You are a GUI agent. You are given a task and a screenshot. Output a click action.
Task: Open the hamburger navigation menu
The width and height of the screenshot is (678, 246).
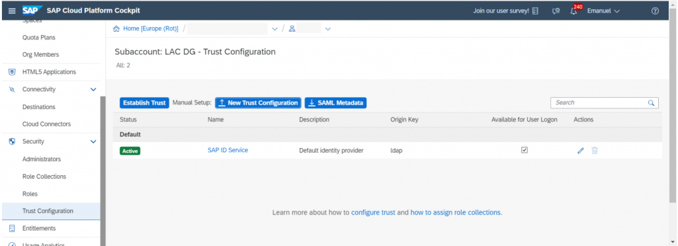12,11
